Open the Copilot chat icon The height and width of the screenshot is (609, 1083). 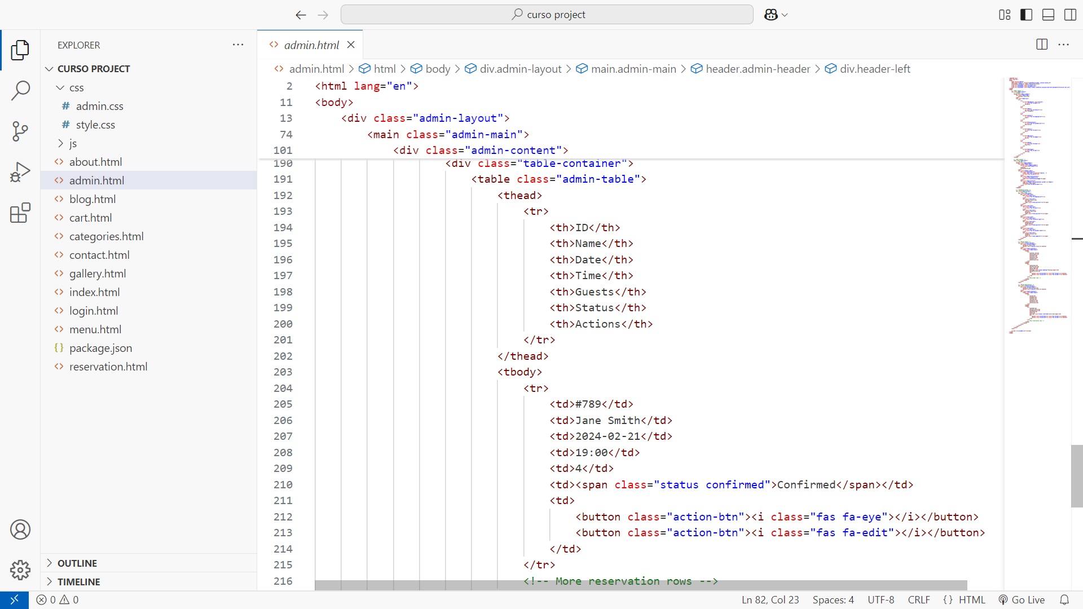pyautogui.click(x=771, y=15)
